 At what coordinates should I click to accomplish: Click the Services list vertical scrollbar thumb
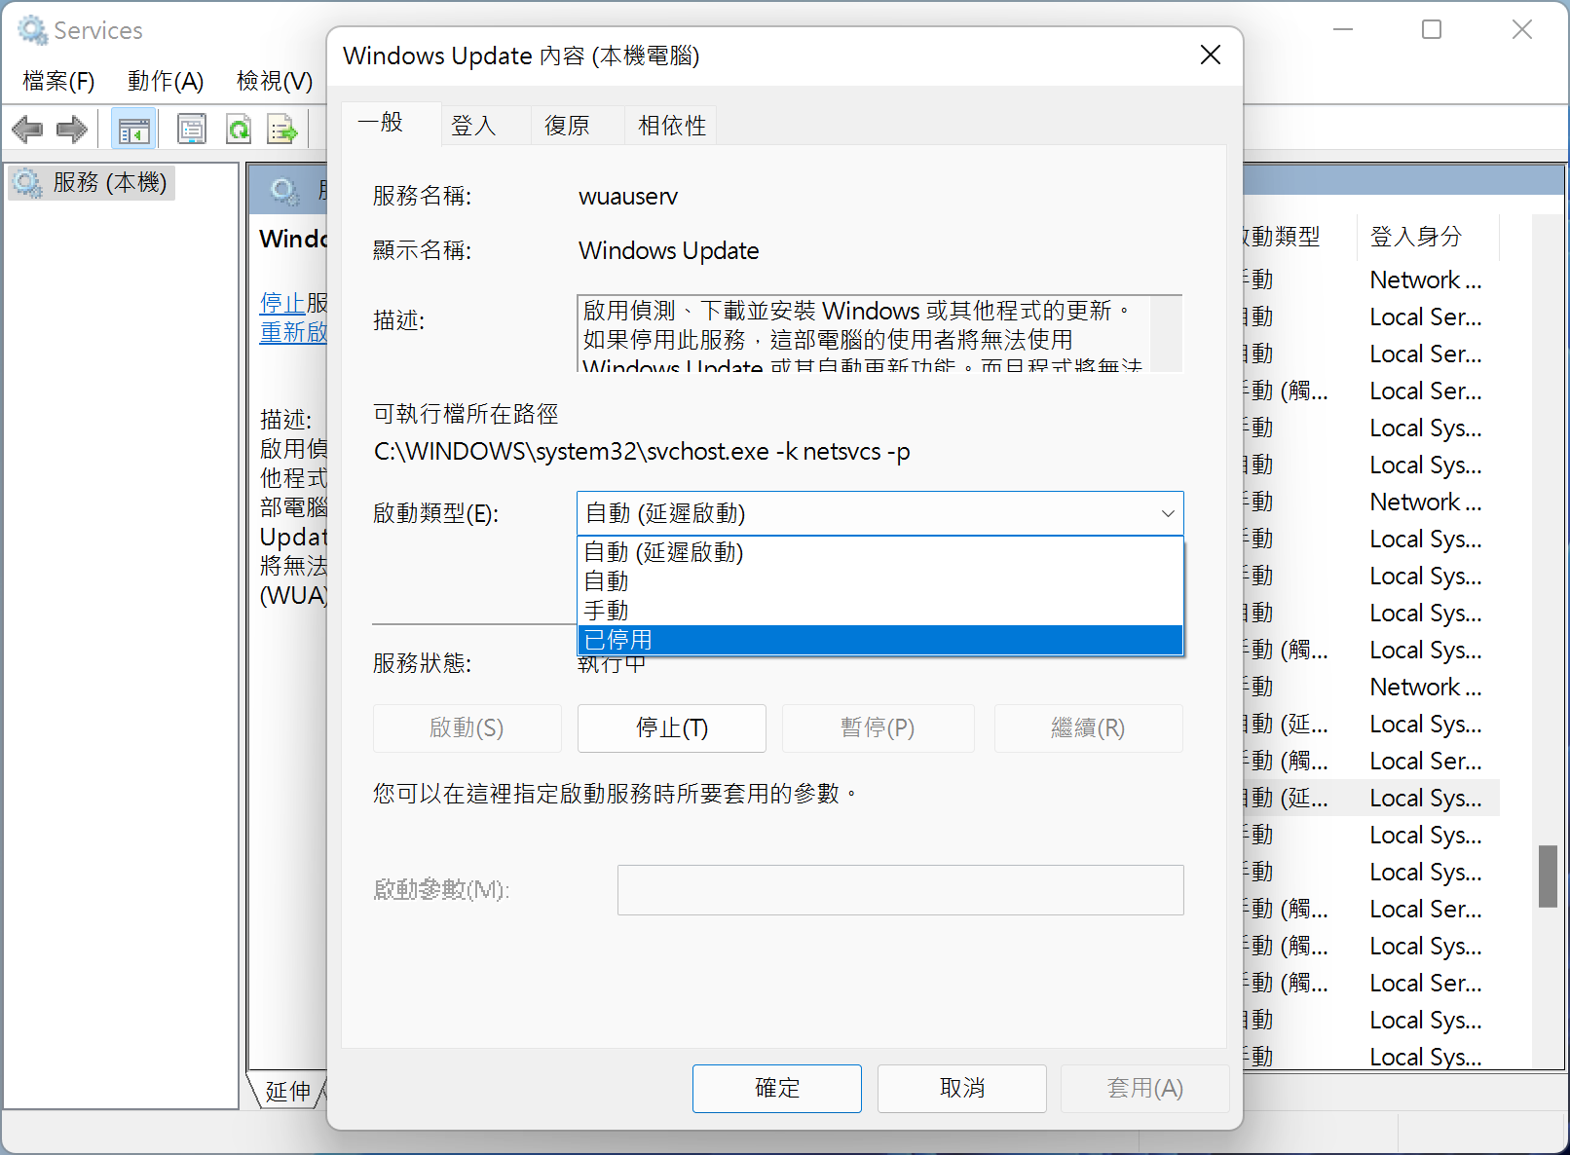pyautogui.click(x=1548, y=876)
